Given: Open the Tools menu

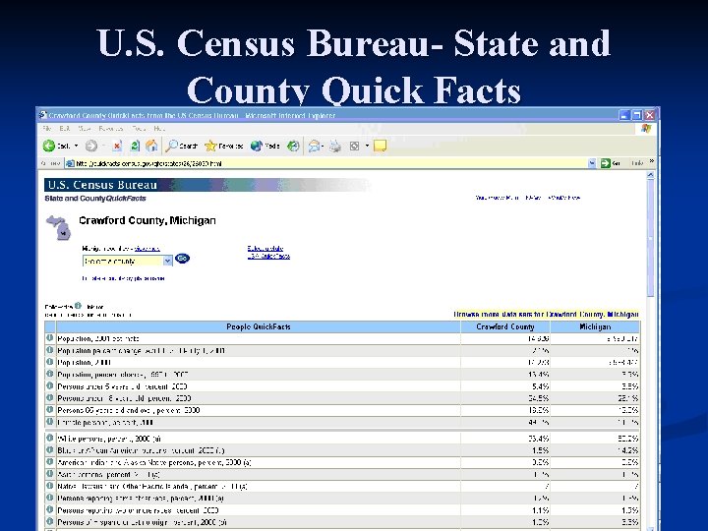Looking at the screenshot, I should (139, 129).
